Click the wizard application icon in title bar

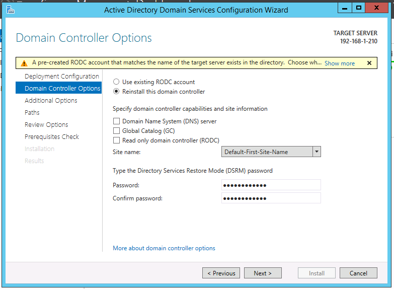[x=10, y=10]
